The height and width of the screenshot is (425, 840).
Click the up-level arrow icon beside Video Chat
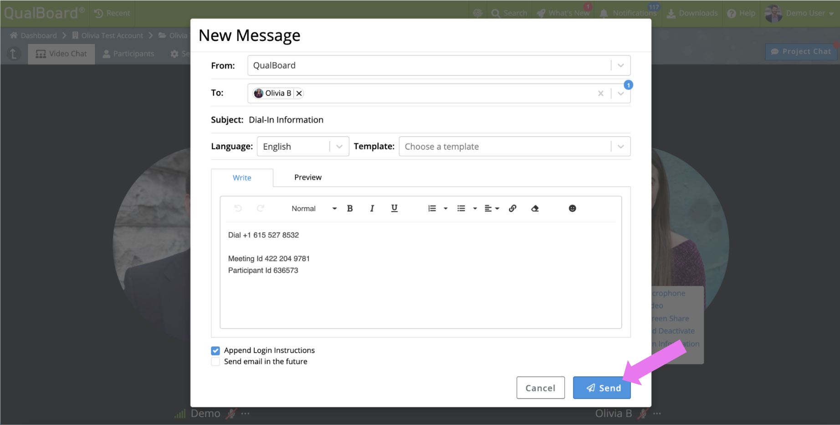point(14,54)
